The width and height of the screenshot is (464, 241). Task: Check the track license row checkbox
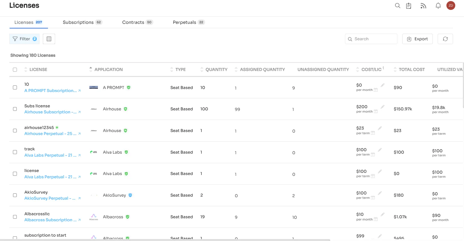(15, 152)
